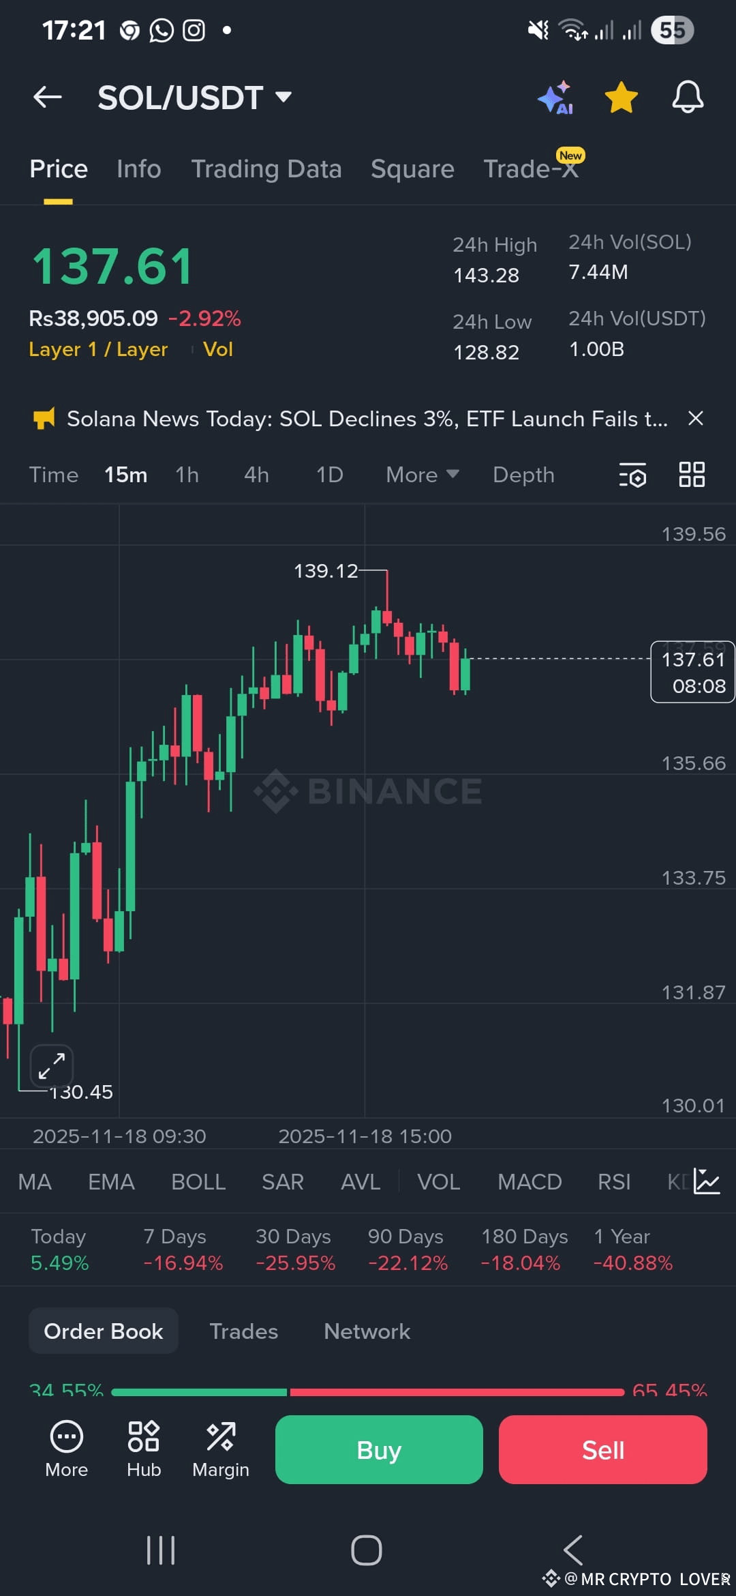Tap the Layer 1 / Layer tag
This screenshot has width=736, height=1596.
(98, 349)
